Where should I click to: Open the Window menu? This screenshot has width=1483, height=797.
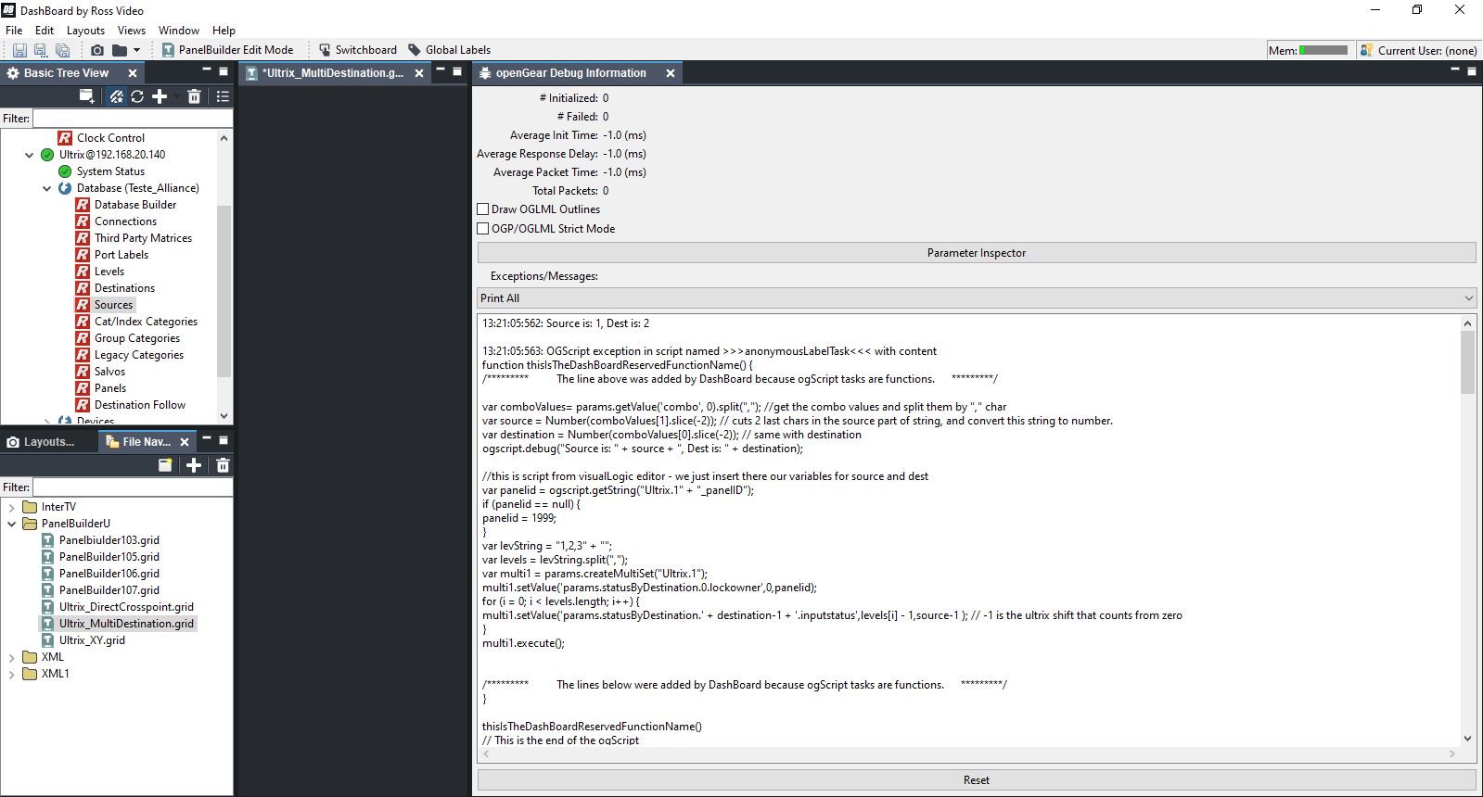tap(179, 31)
